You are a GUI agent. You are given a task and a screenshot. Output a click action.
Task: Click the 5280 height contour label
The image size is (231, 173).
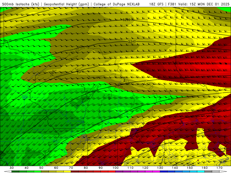(126, 20)
